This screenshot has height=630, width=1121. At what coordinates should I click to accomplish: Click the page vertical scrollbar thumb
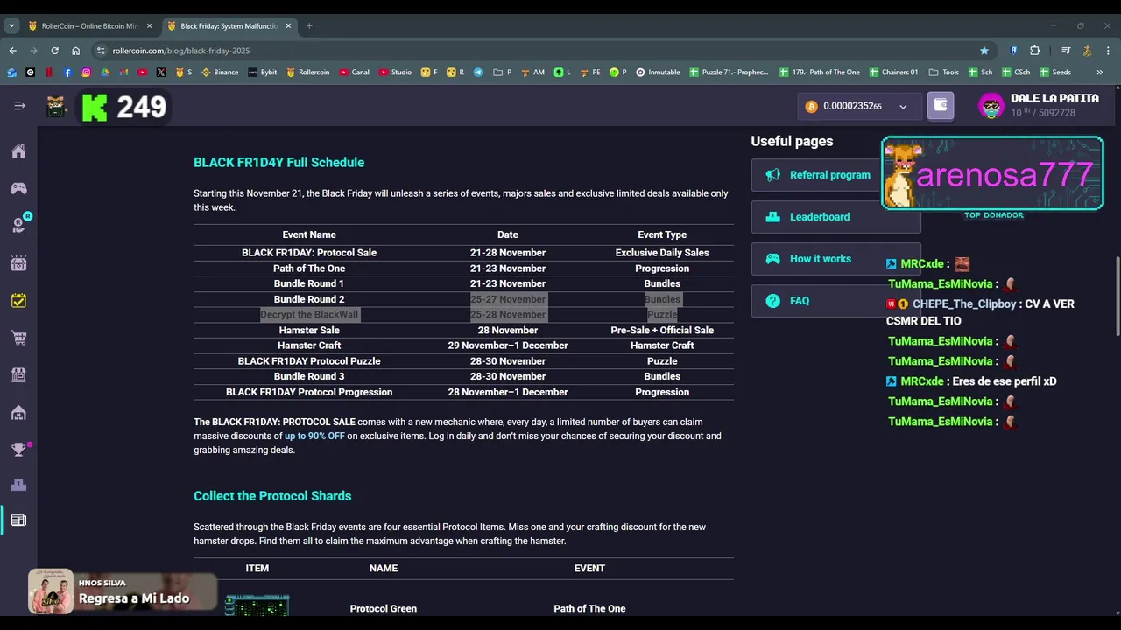click(x=1117, y=296)
